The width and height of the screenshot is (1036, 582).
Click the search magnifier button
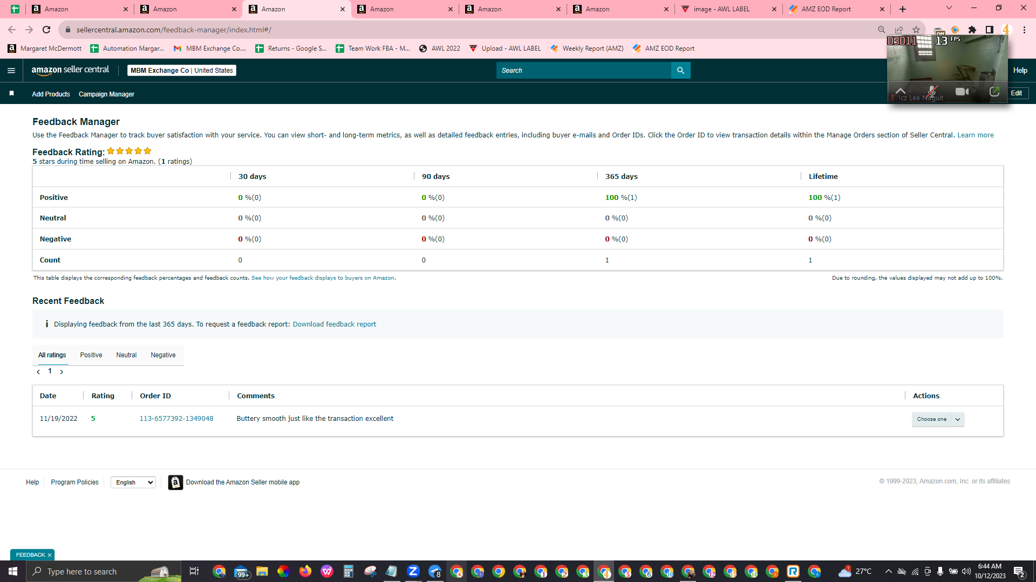[x=680, y=71]
